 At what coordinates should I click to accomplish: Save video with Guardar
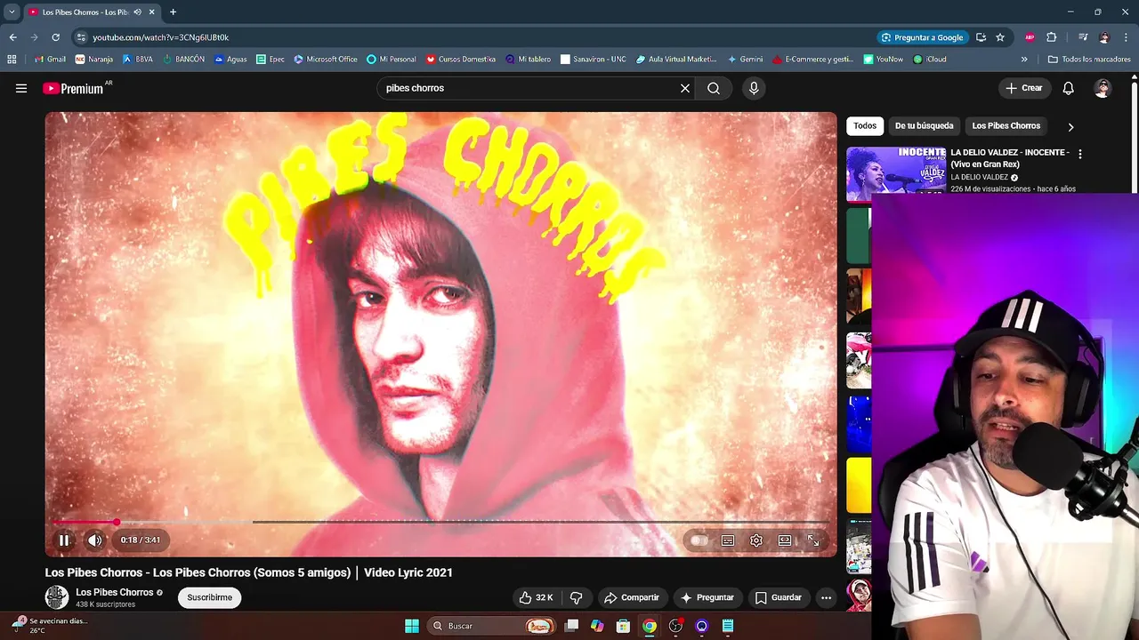pyautogui.click(x=778, y=597)
